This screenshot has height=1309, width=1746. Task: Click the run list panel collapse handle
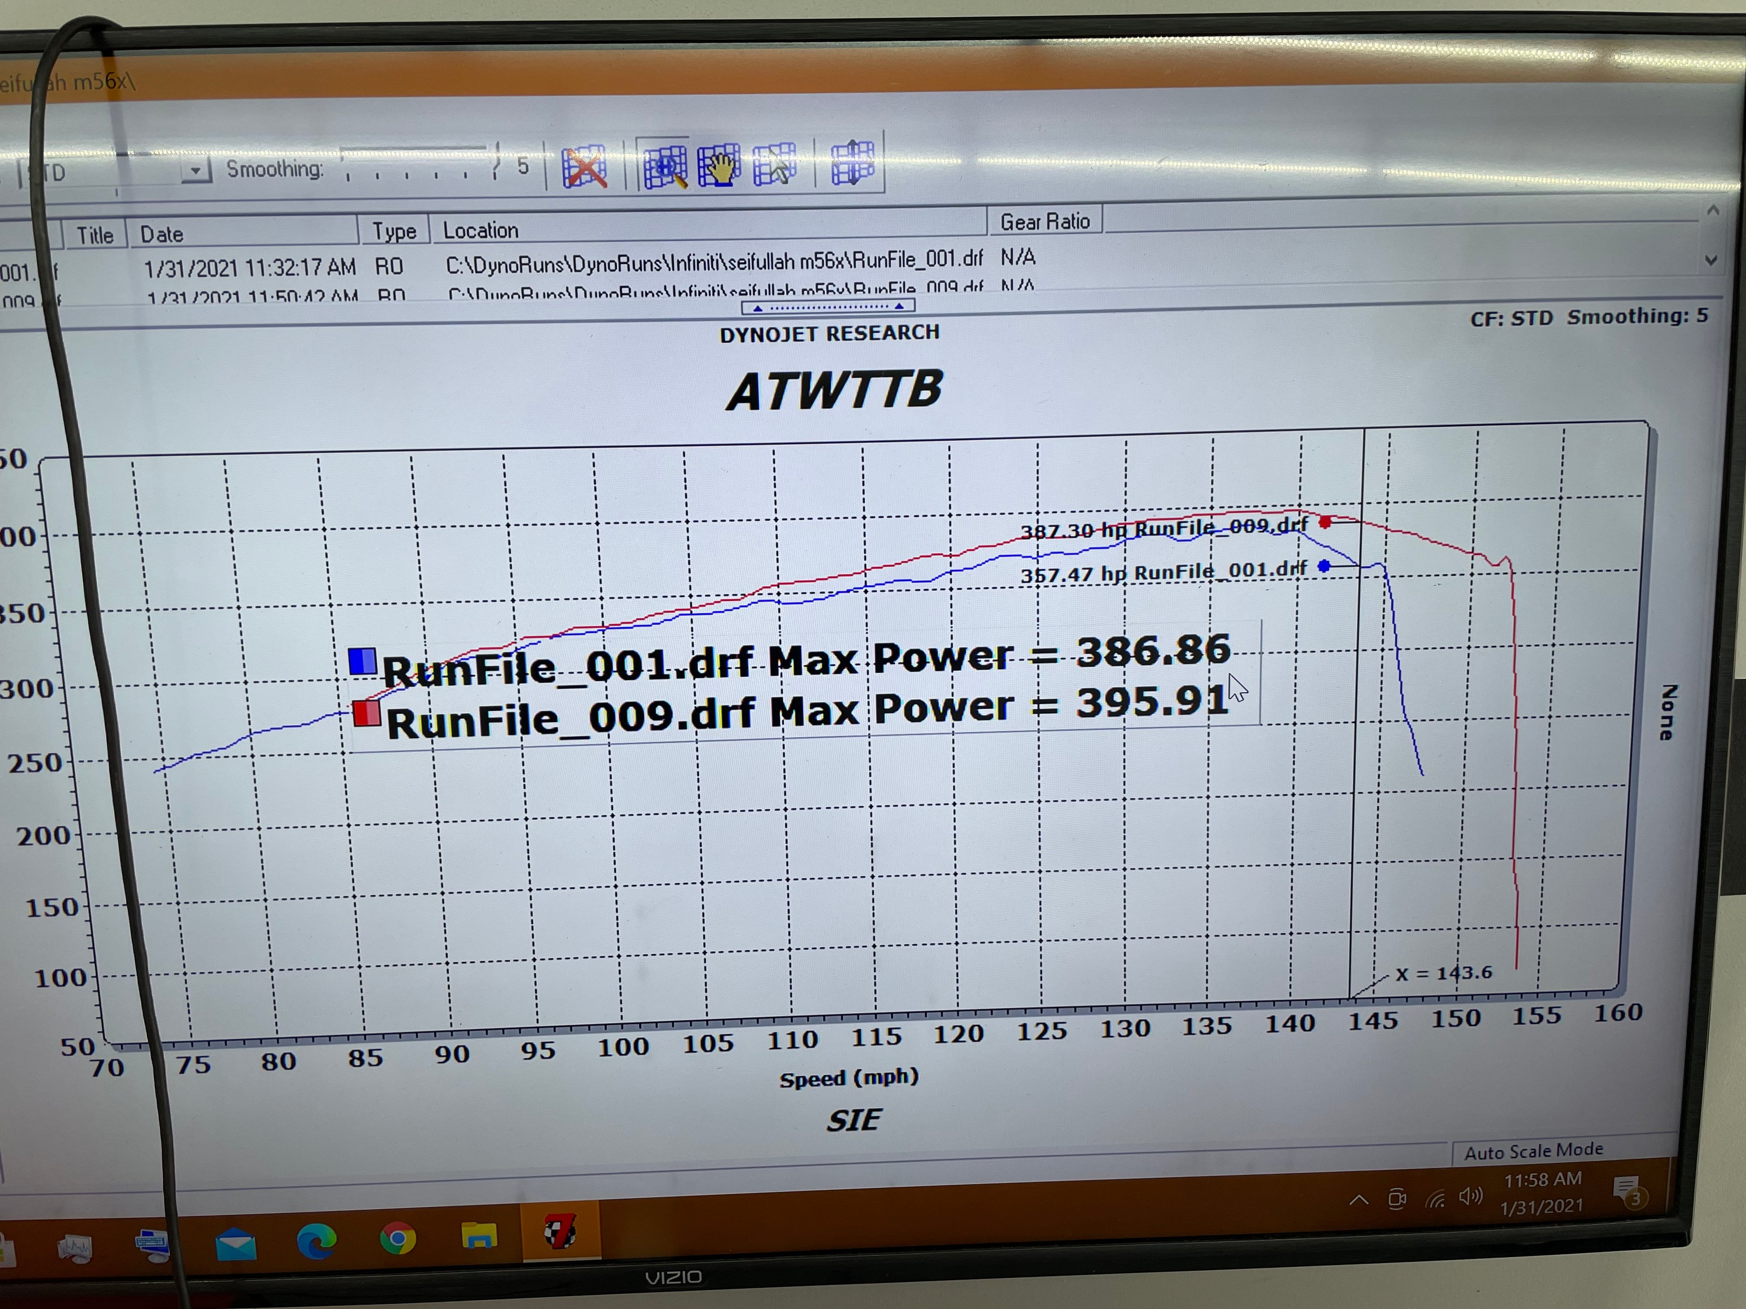coord(827,306)
